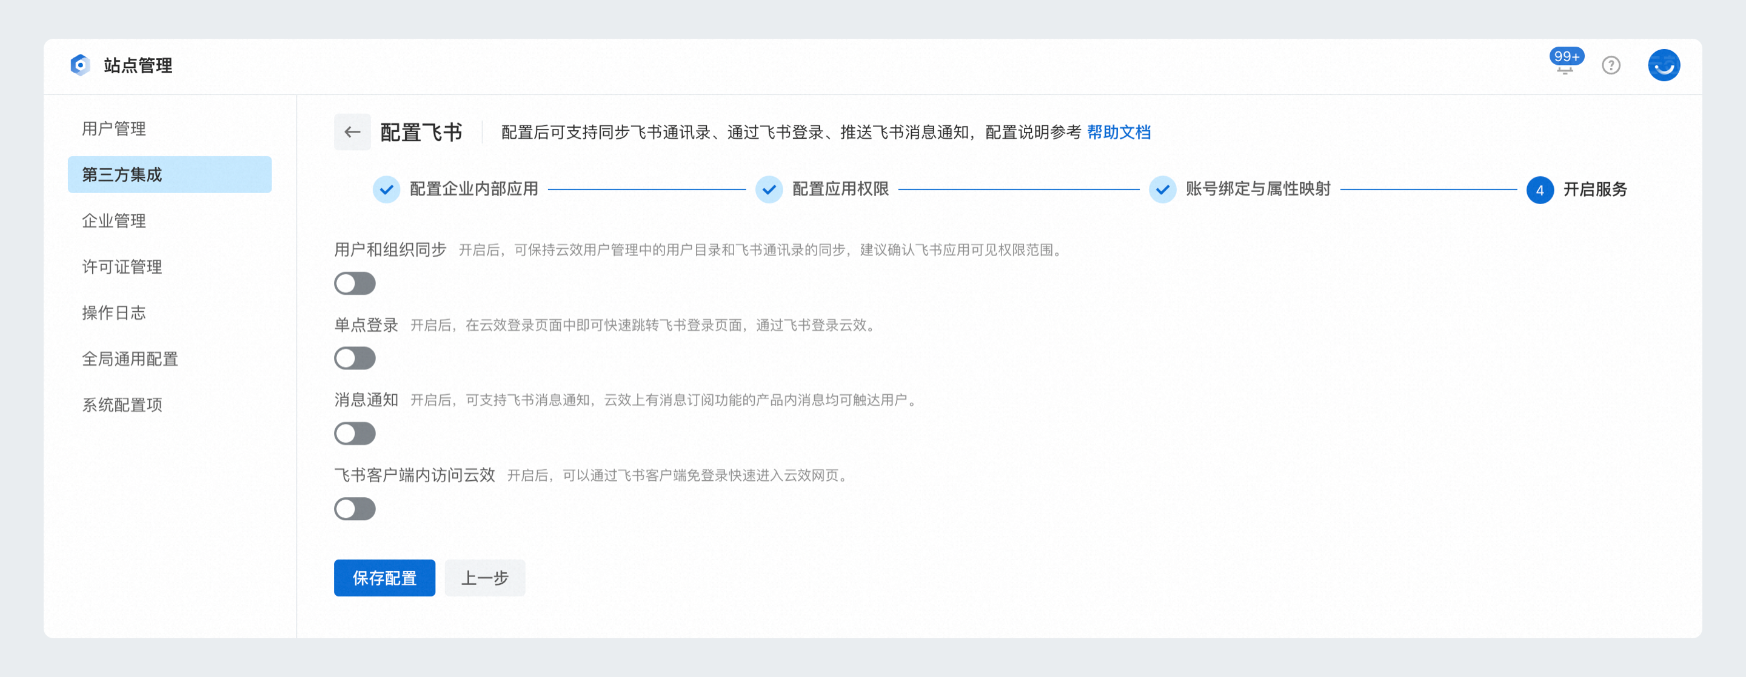Click 配置企业内部应用 step label
1746x677 pixels.
pyautogui.click(x=473, y=190)
